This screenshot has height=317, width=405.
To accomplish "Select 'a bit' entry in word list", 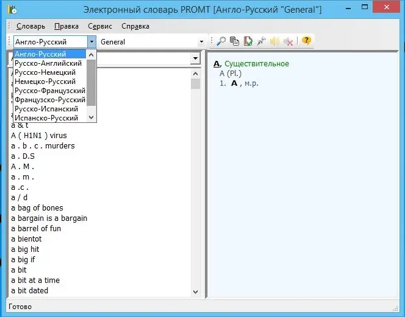I will click(x=19, y=270).
